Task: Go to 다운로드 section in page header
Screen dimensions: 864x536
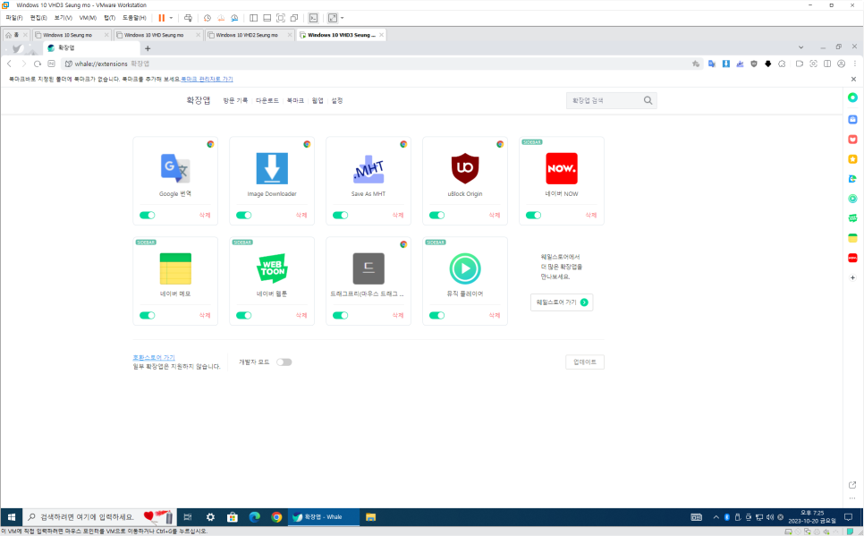Action: 267,100
